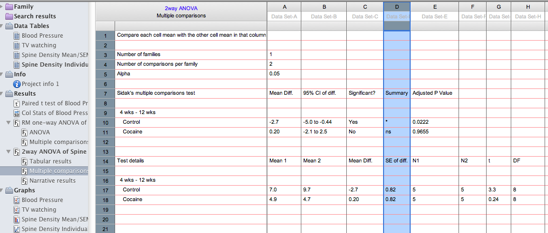
Task: Collapse the Data Tables section
Action: pyautogui.click(x=2, y=26)
